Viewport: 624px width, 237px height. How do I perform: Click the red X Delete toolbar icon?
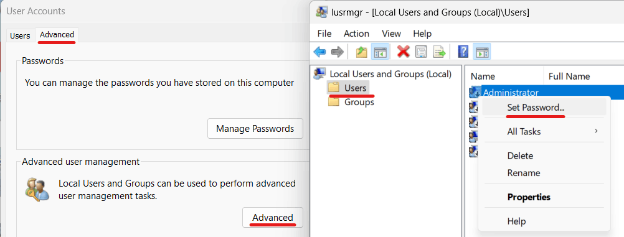pos(403,51)
